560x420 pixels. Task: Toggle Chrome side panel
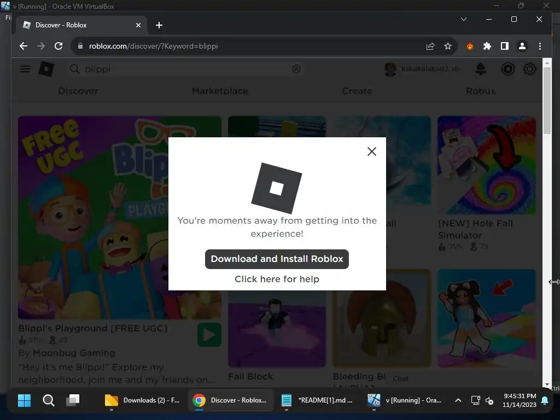(505, 46)
